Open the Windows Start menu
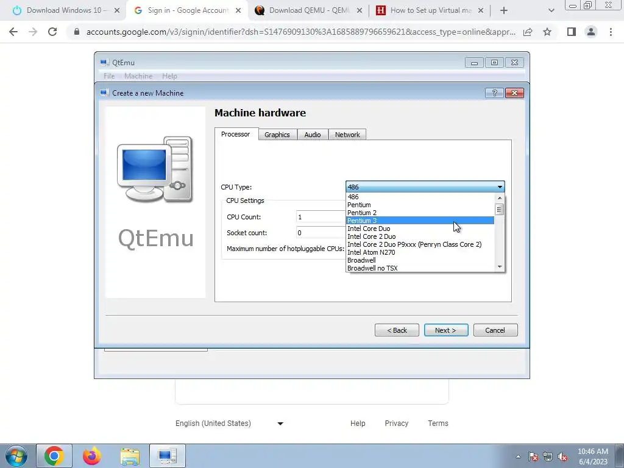The image size is (624, 468). click(16, 456)
